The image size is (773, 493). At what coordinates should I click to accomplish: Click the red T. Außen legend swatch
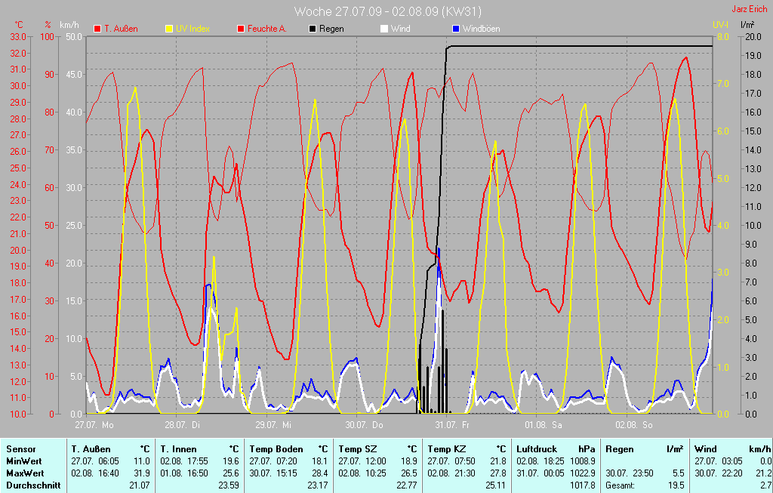coord(97,29)
